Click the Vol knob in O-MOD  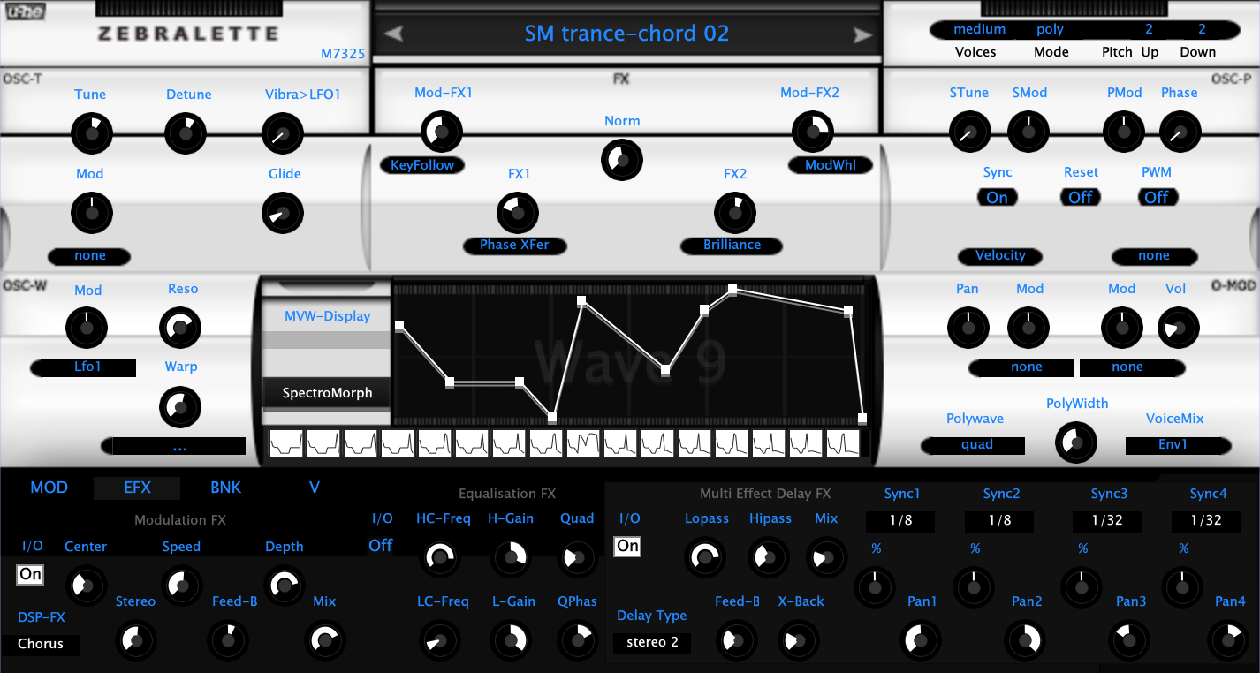[x=1178, y=329]
